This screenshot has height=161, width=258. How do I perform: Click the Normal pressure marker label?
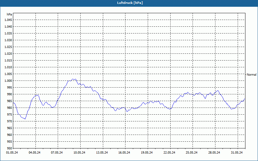coord(252,75)
